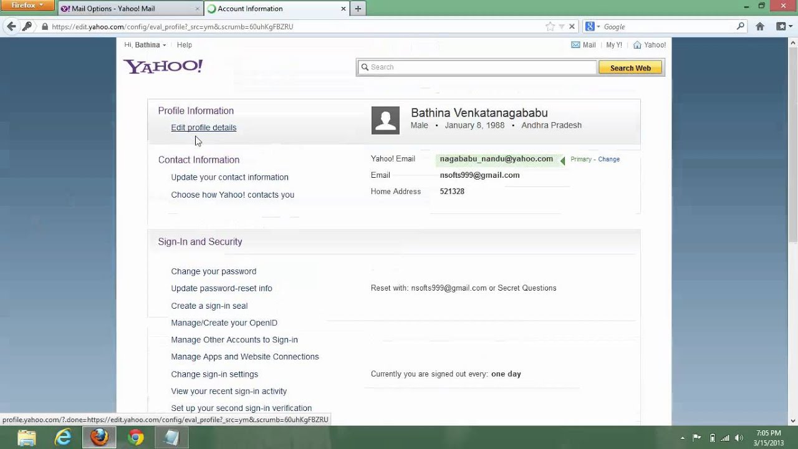Go to Yahoo! home link
This screenshot has height=449, width=798.
[x=650, y=45]
